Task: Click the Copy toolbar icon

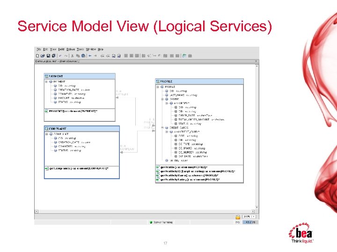Action: (78, 56)
